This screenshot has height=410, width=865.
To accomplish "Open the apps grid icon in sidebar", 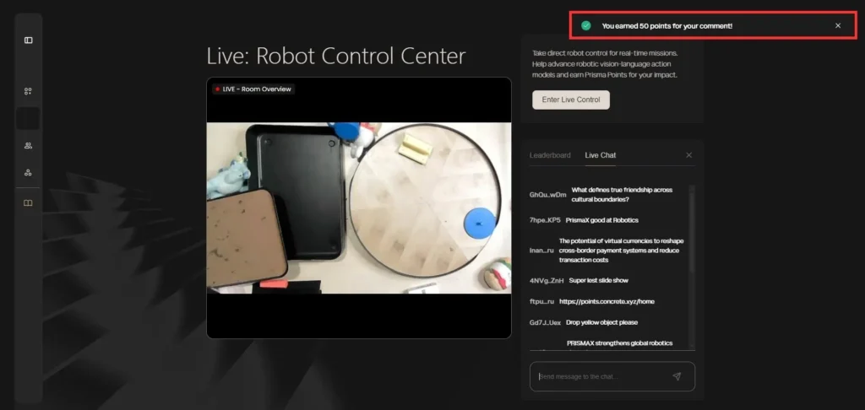I will point(28,91).
